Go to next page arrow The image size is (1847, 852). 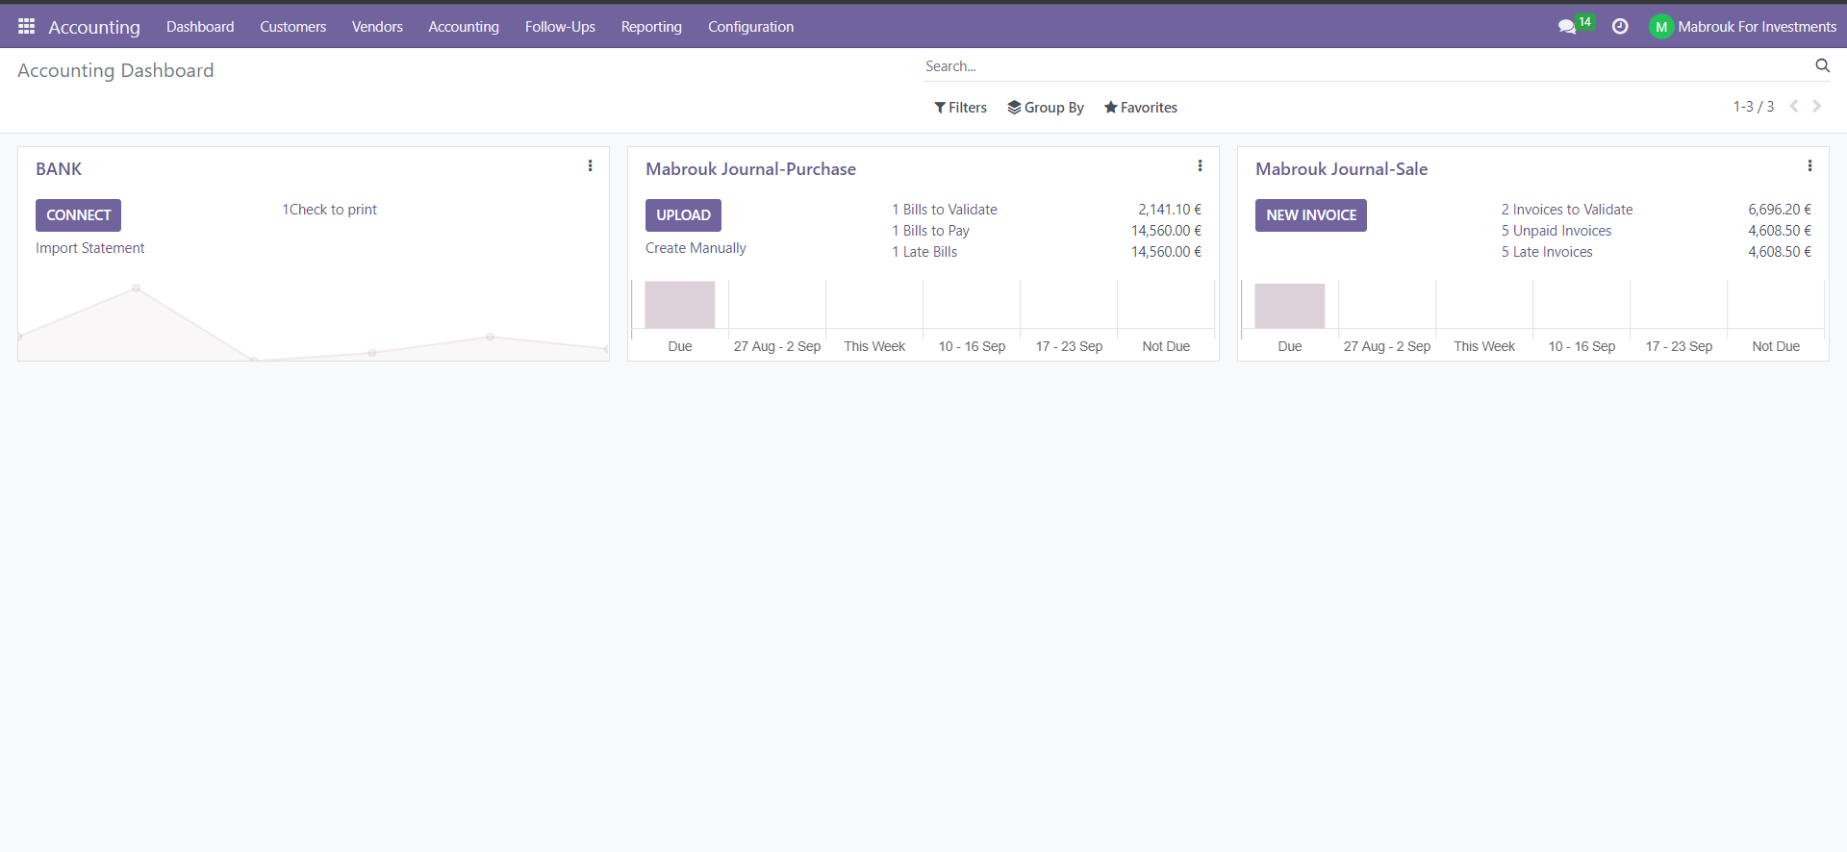pos(1817,106)
